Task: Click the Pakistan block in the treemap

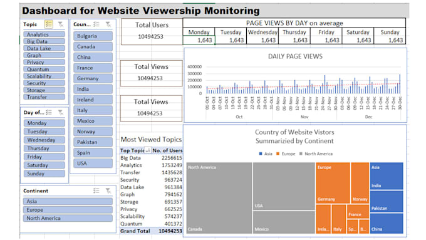Action: 387,201
